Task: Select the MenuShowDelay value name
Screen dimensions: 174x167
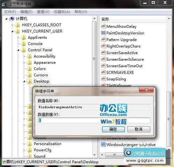Action: [121, 26]
